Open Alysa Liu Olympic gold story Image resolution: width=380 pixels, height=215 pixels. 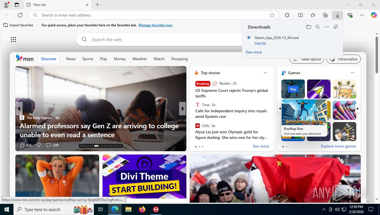[x=231, y=135]
